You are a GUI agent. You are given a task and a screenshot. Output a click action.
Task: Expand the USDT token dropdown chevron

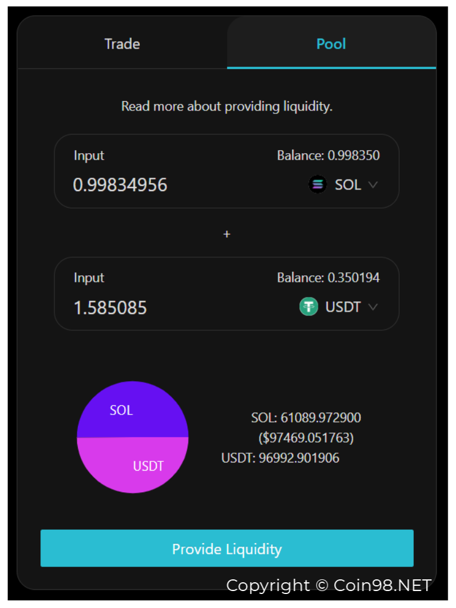[x=373, y=307]
